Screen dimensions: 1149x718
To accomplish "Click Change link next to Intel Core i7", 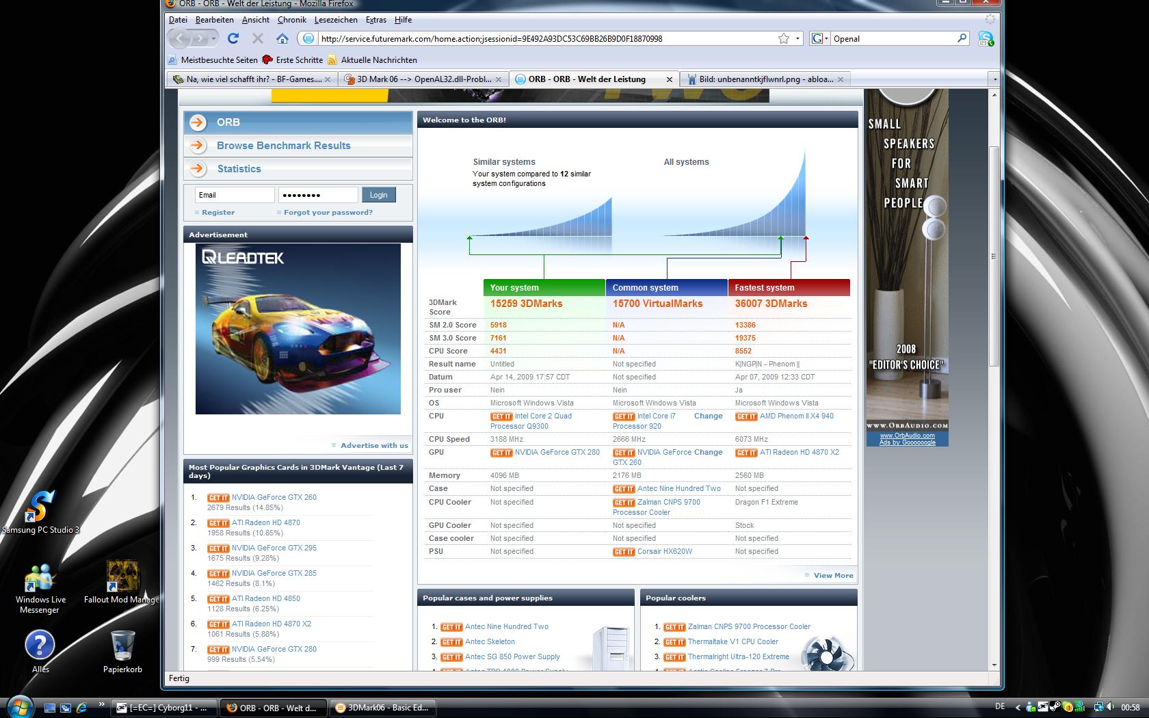I will coord(708,416).
